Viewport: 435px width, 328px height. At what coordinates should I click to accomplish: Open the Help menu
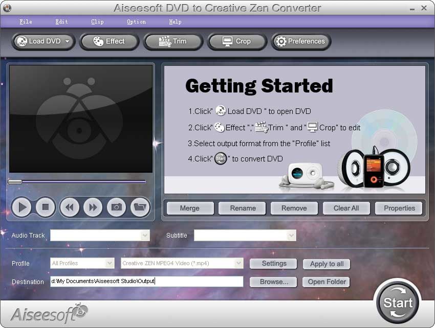(175, 21)
